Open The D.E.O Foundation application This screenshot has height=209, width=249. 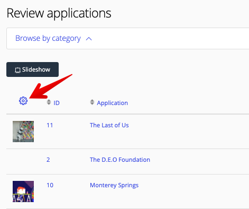click(120, 160)
